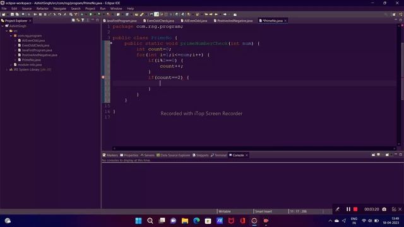Click the Search pencil toolbar icon
This screenshot has height=227, width=404.
point(141,15)
